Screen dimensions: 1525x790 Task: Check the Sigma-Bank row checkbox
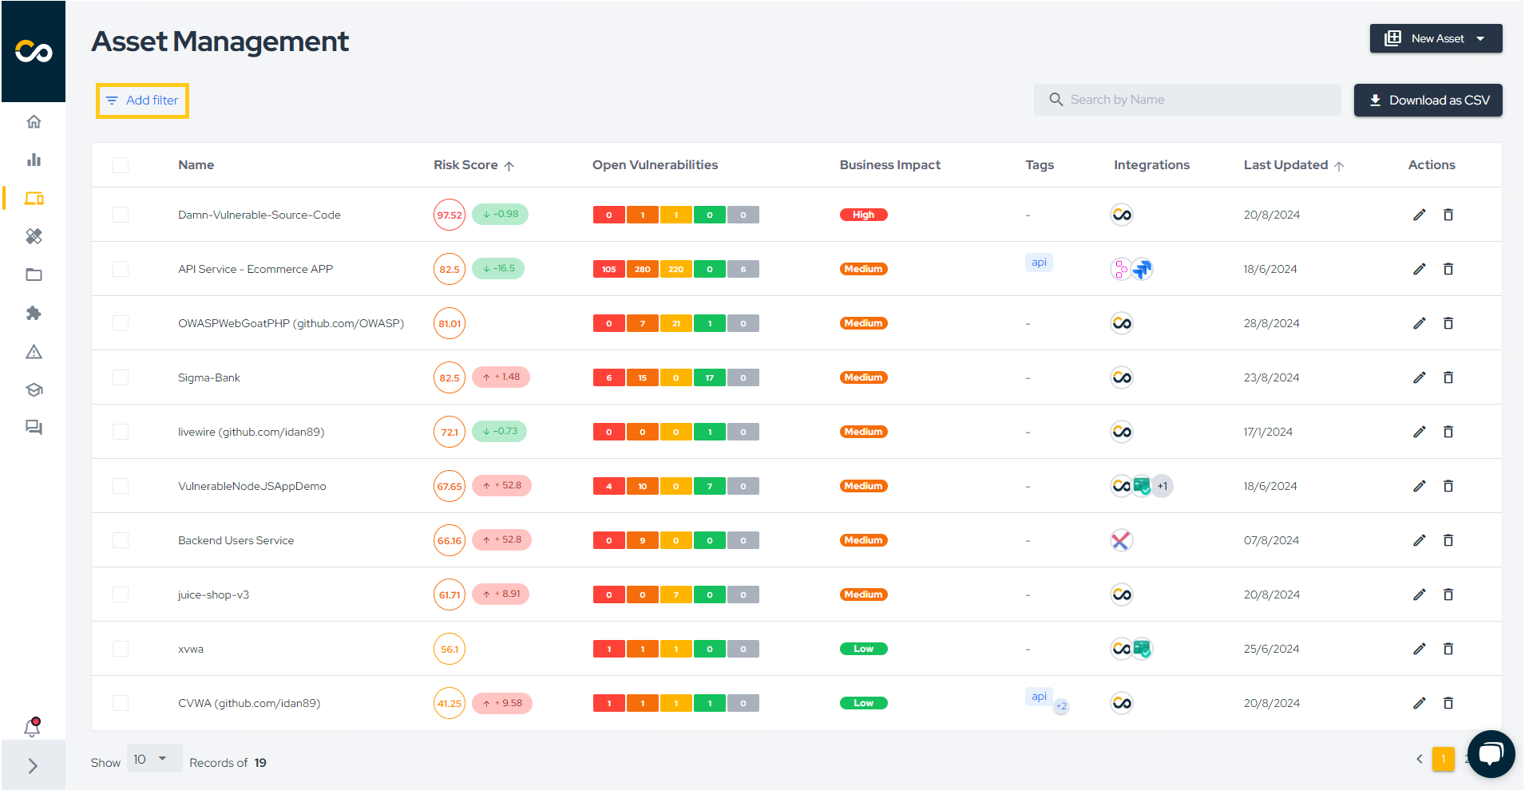pos(121,377)
